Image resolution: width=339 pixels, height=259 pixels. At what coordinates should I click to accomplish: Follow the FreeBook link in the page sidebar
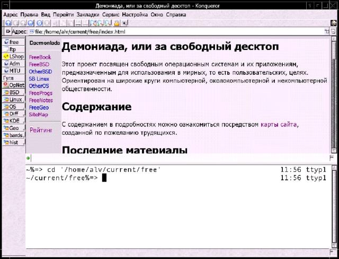pyautogui.click(x=40, y=57)
